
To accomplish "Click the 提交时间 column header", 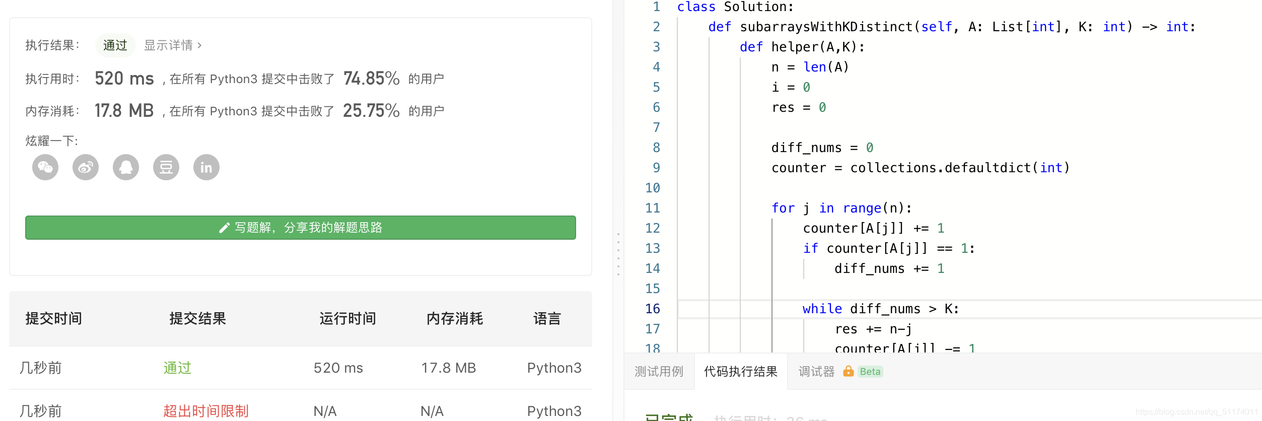I will coord(54,318).
